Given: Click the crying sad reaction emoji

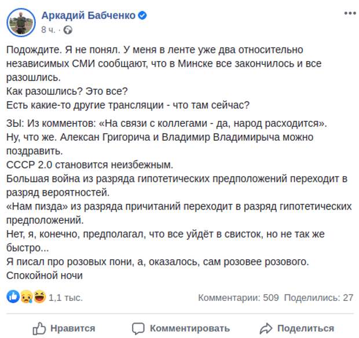Looking at the screenshot, I should coord(27,296).
